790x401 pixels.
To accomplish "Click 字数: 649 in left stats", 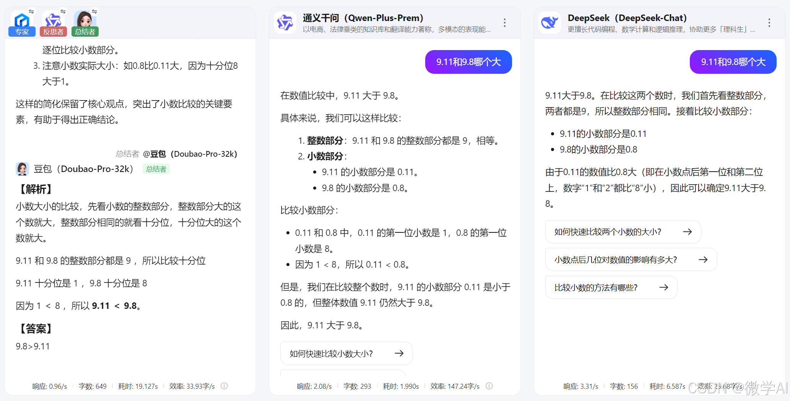I will point(93,386).
